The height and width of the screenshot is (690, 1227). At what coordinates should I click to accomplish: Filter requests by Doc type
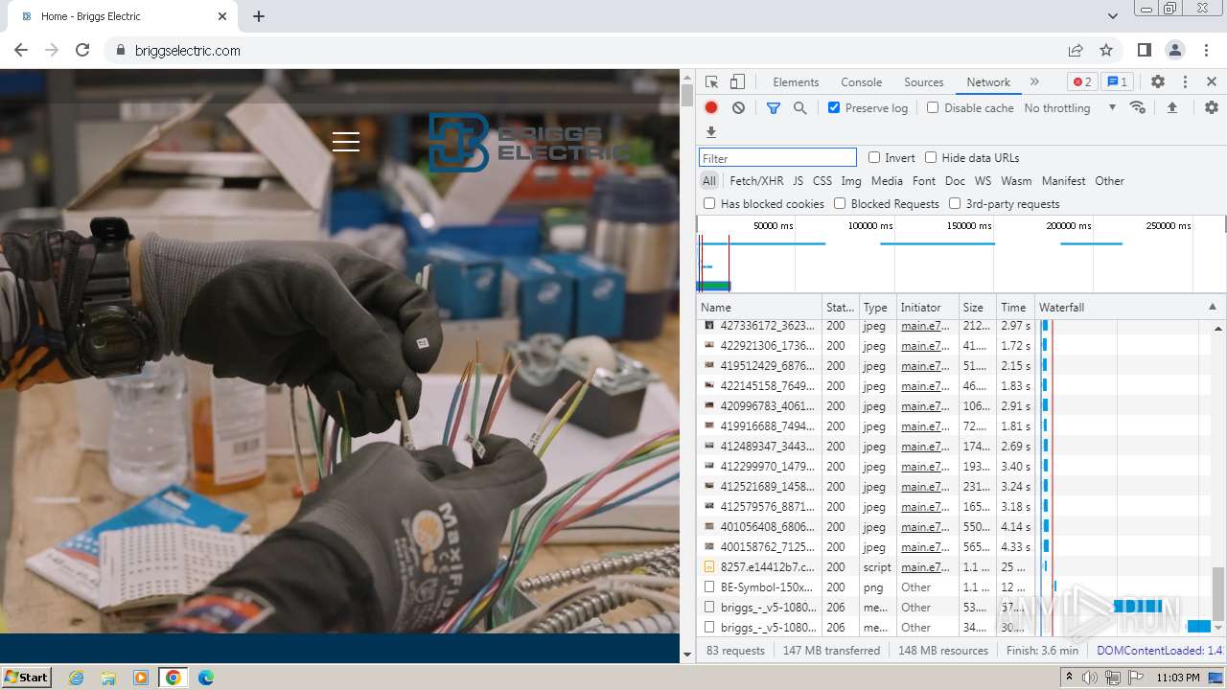(955, 181)
